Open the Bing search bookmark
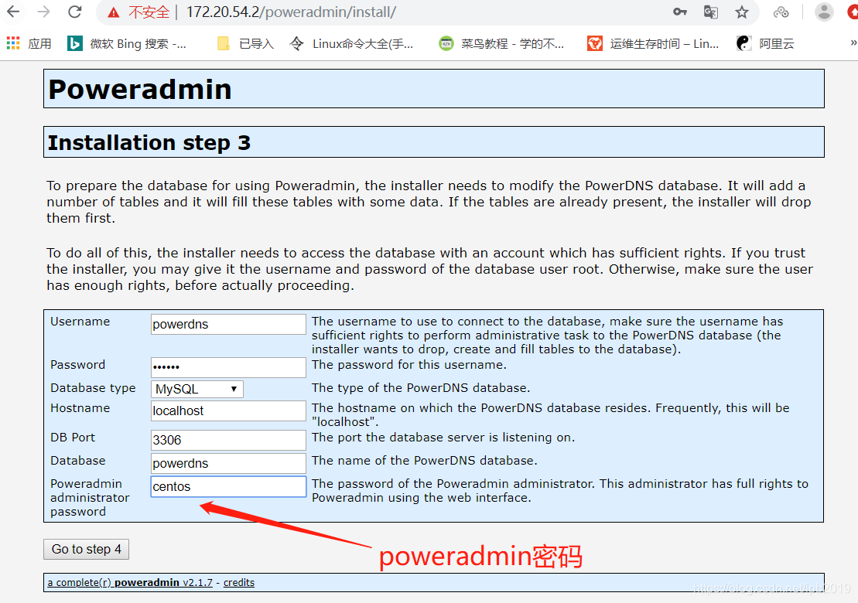This screenshot has width=858, height=603. pyautogui.click(x=127, y=44)
